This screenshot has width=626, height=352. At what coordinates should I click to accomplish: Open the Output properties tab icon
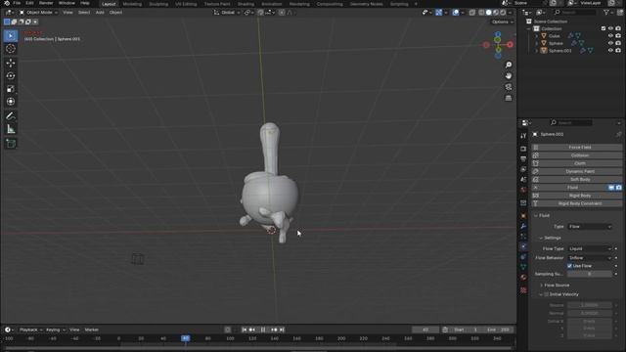coord(523,158)
